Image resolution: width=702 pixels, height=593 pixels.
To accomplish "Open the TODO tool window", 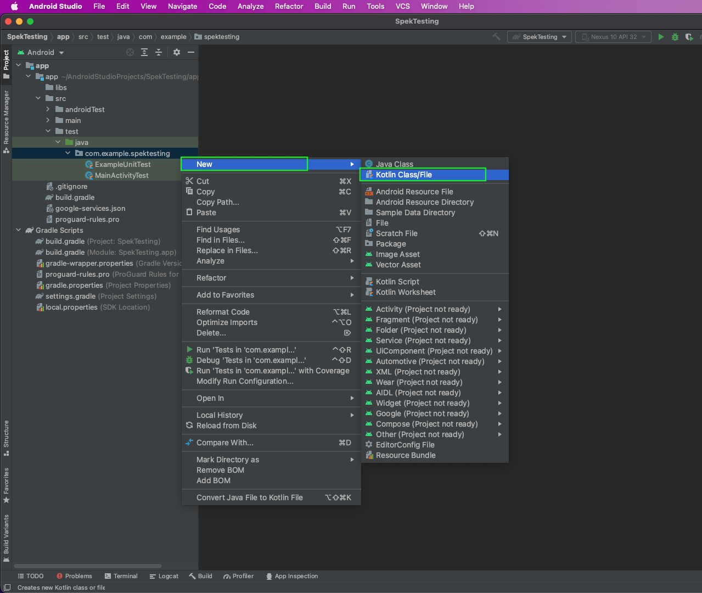I will [31, 576].
